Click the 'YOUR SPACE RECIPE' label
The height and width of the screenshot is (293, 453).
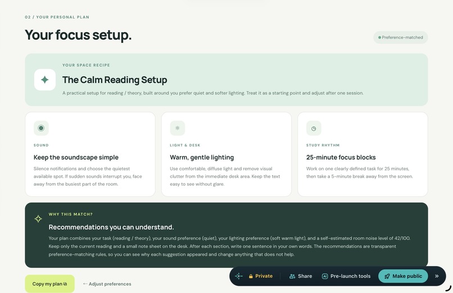(86, 65)
